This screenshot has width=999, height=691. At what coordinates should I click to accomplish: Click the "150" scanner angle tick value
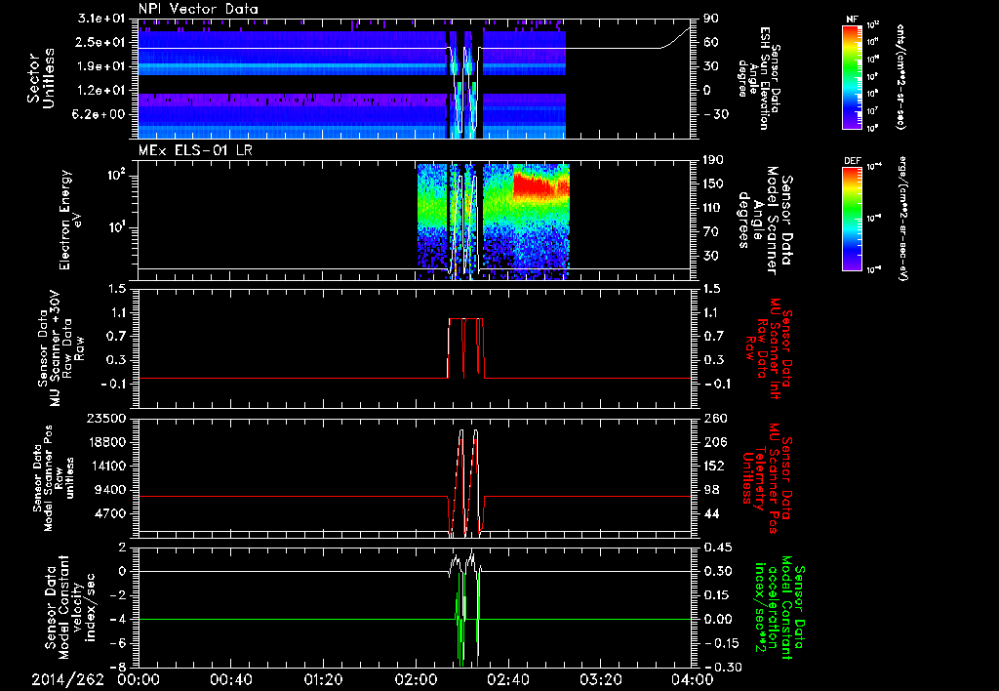click(714, 184)
